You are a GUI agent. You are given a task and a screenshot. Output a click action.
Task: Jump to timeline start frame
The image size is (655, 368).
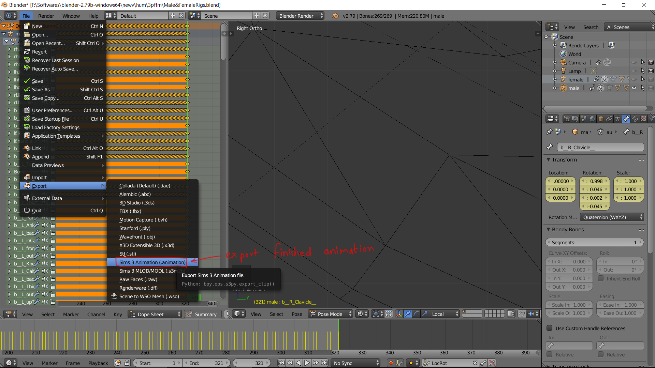point(281,363)
